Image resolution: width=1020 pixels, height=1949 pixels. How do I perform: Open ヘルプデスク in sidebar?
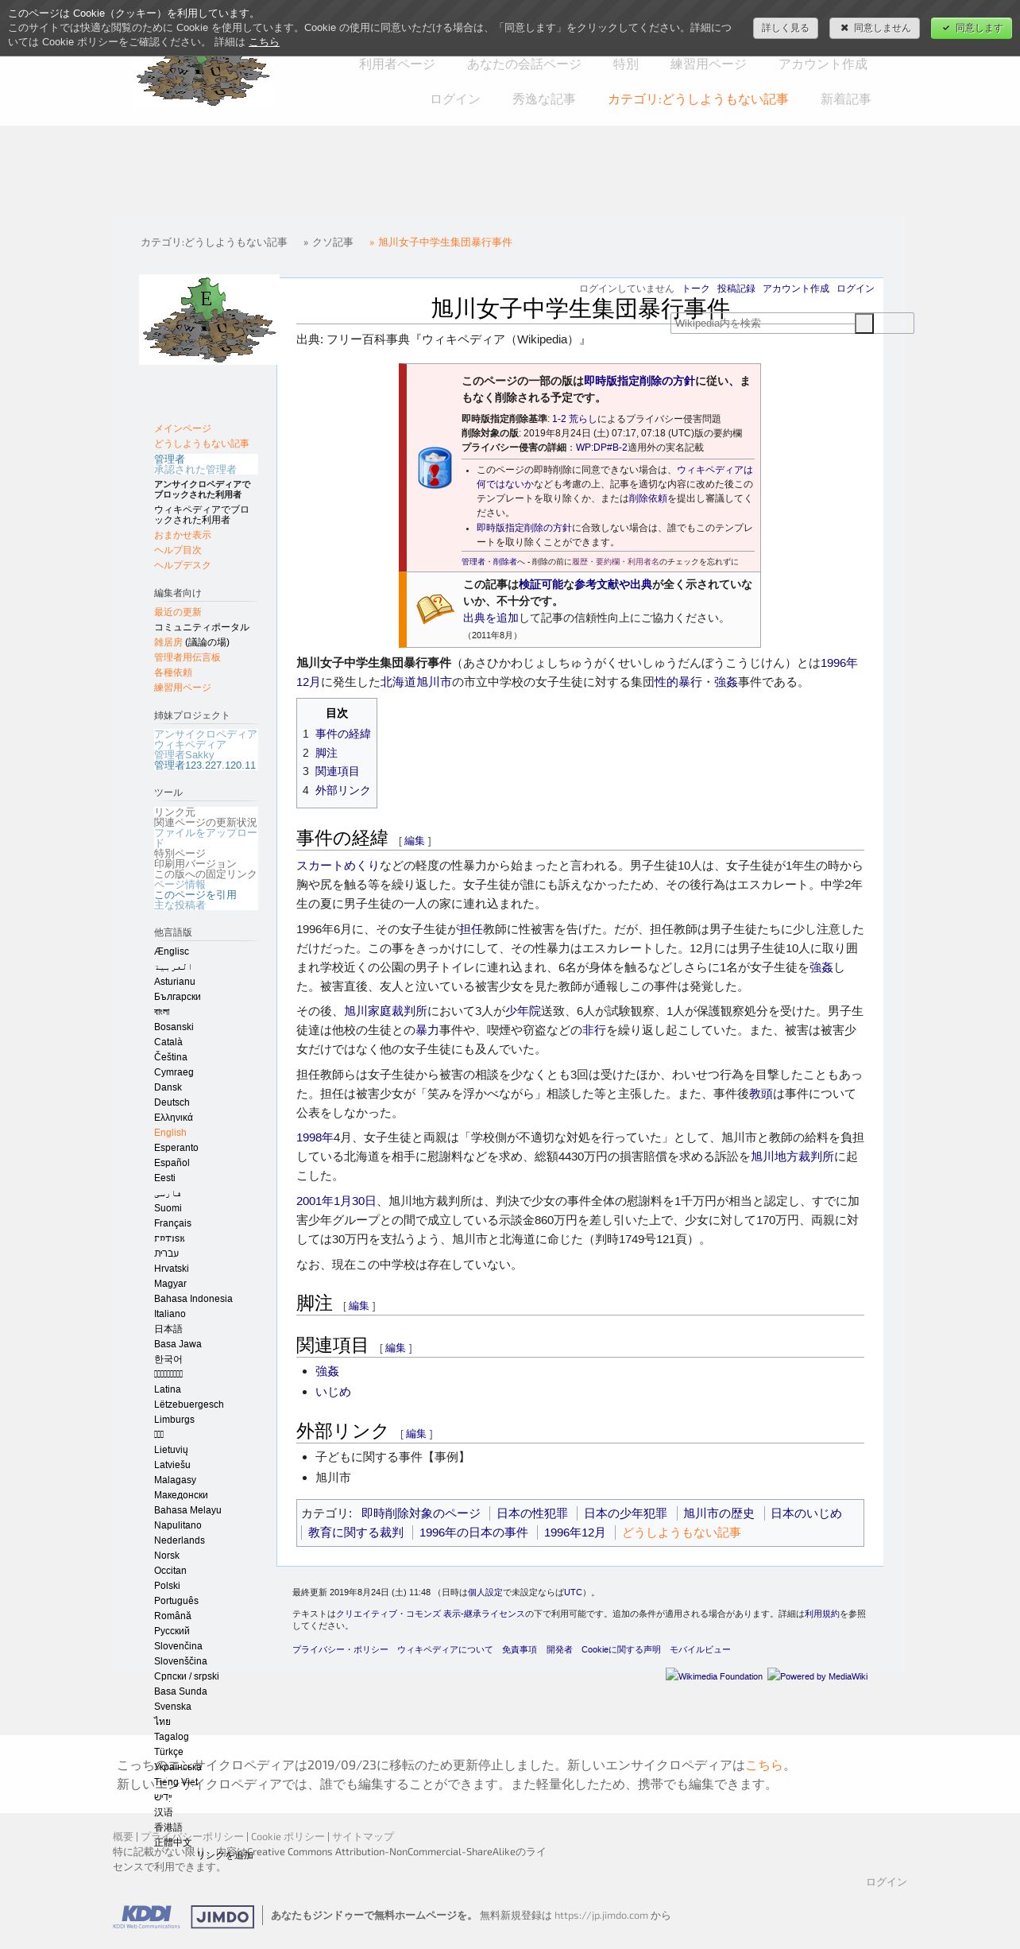click(x=183, y=565)
